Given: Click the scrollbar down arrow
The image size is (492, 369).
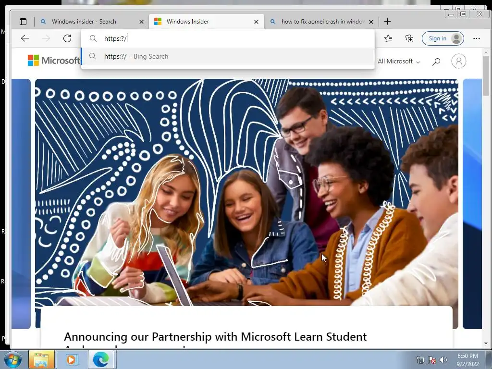Looking at the screenshot, I should 486,344.
